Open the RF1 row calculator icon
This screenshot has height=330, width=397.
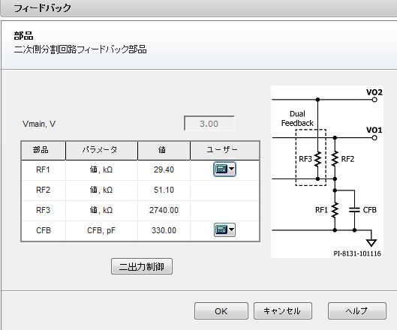pos(221,169)
